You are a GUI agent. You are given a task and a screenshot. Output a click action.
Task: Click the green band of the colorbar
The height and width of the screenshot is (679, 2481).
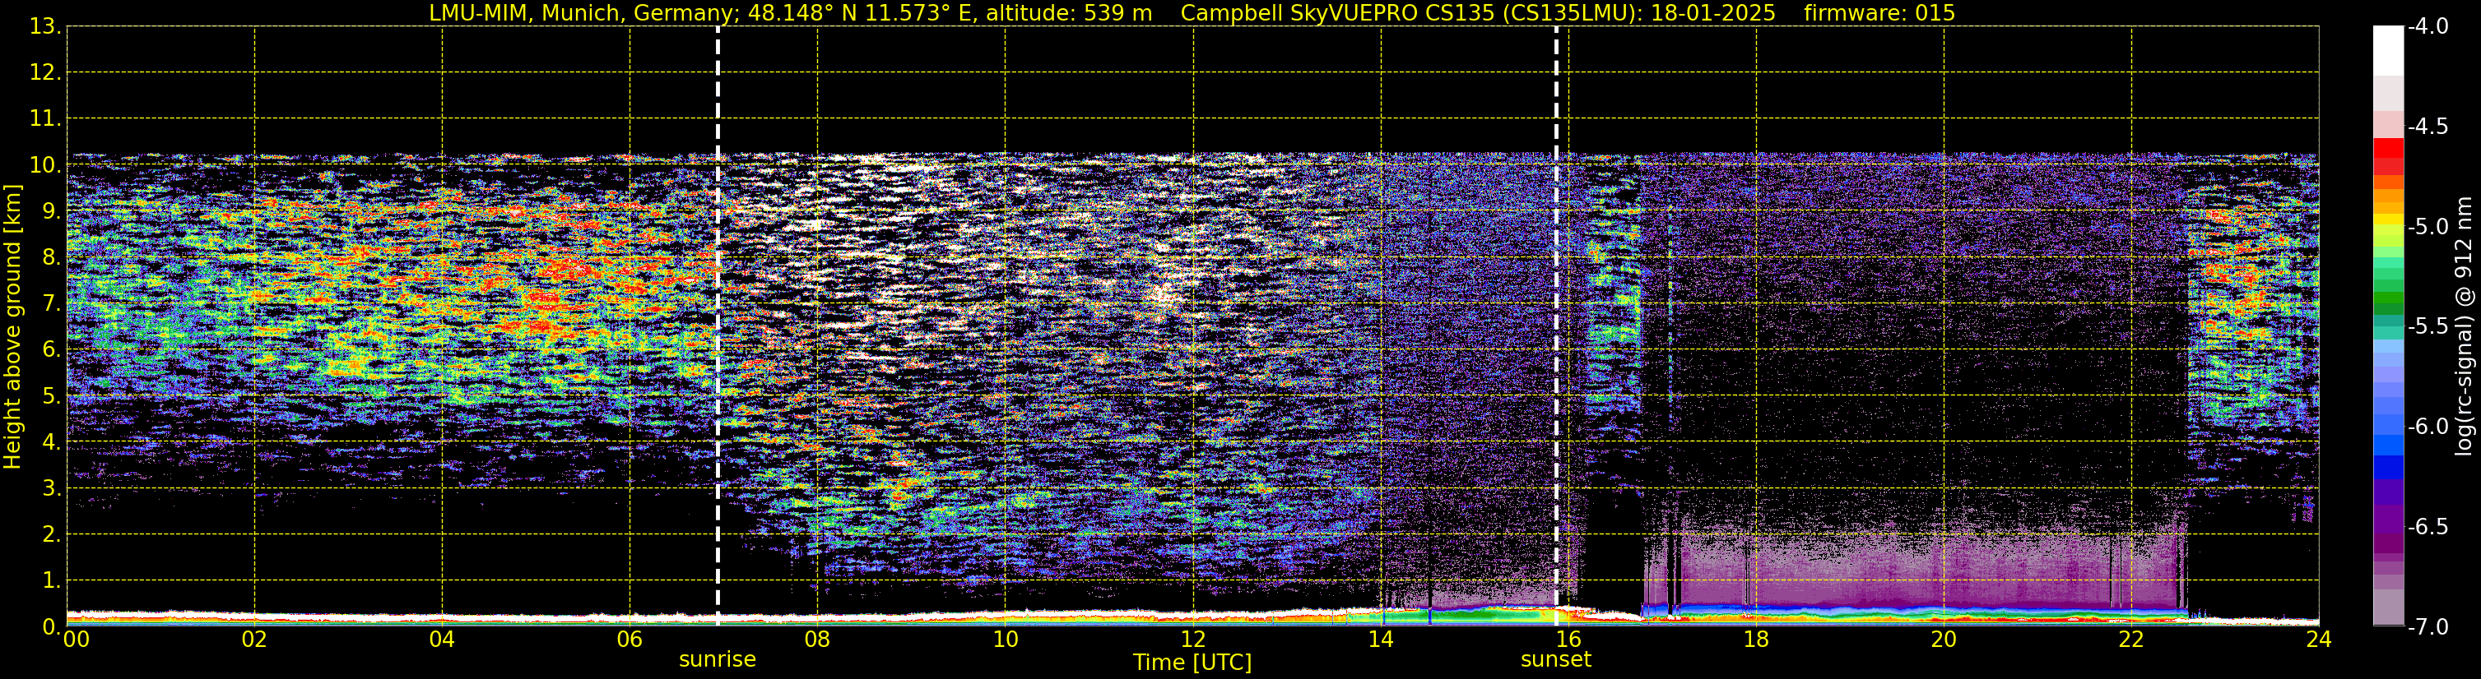[x=2389, y=299]
